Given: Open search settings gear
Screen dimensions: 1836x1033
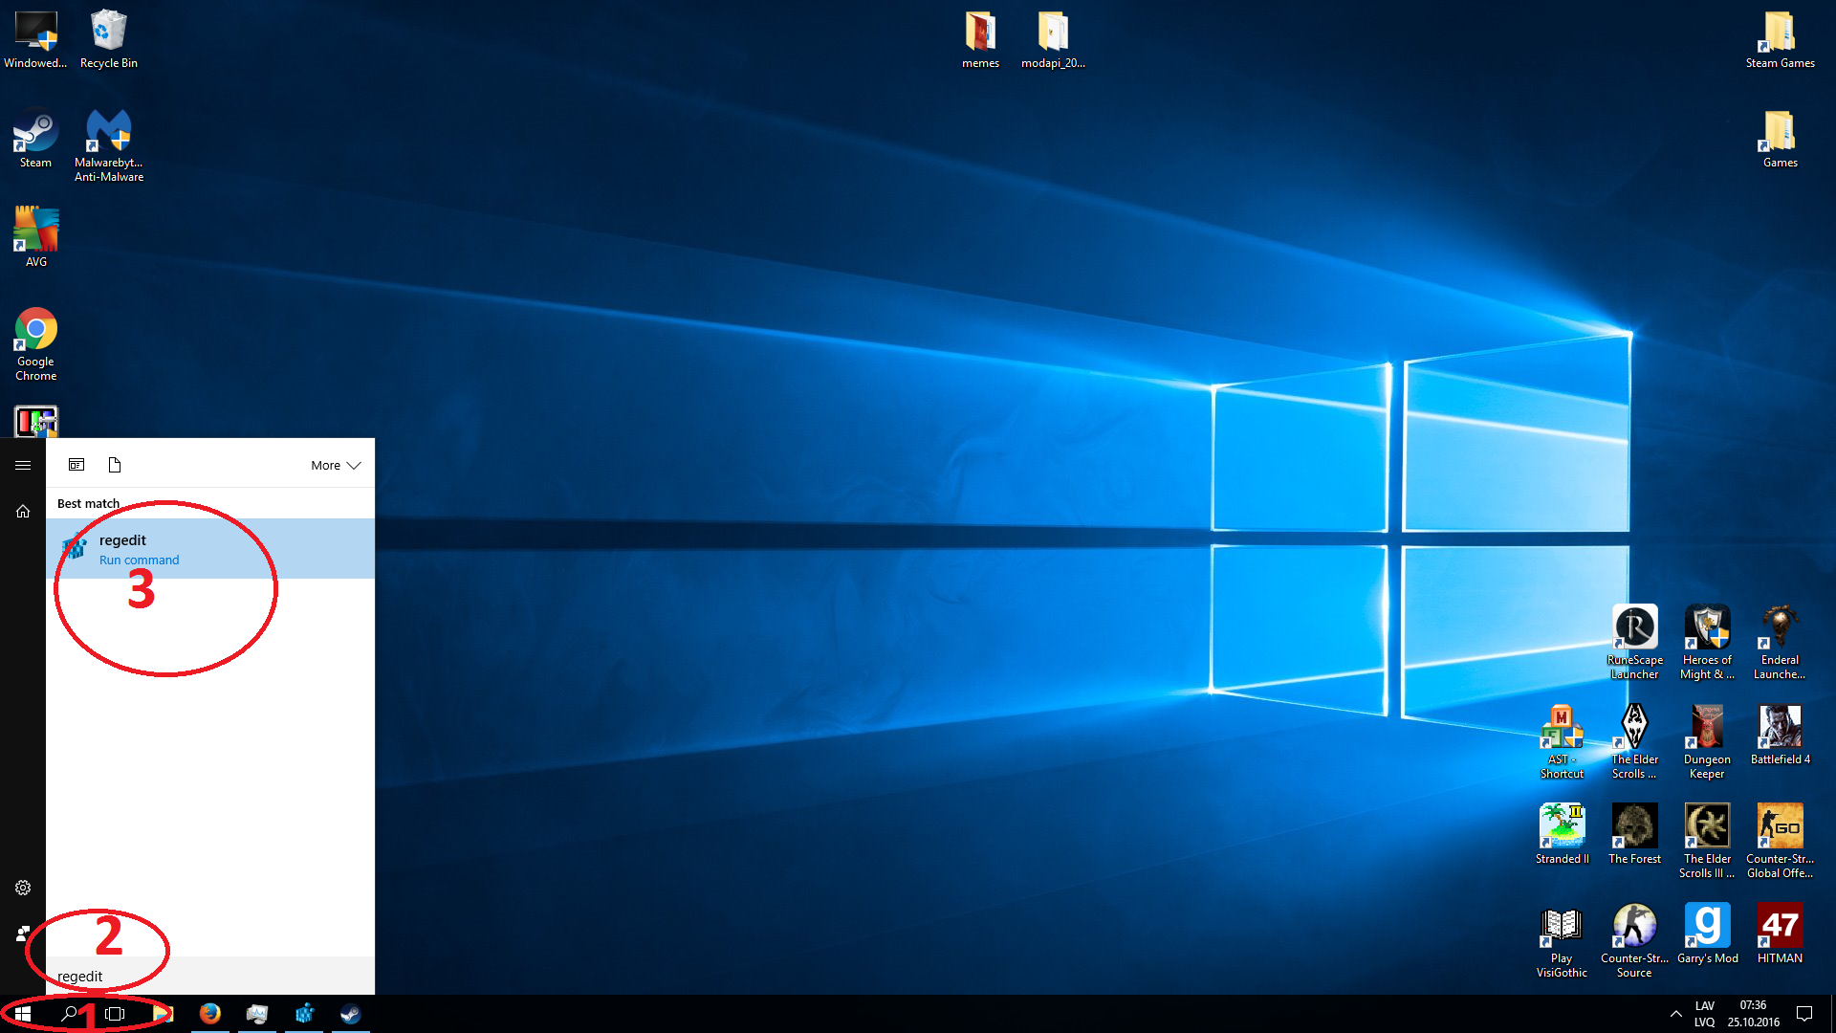Looking at the screenshot, I should [23, 888].
